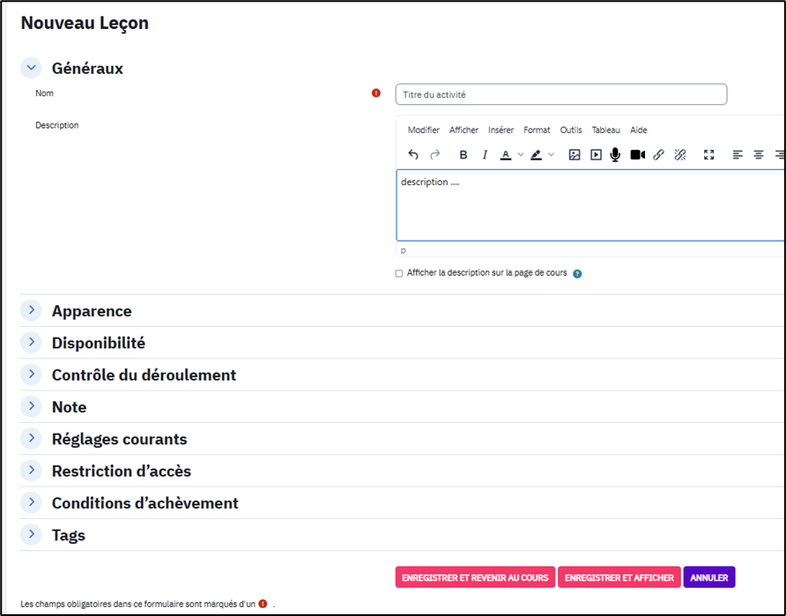
Task: Toggle italic formatting in the description editor
Action: coord(485,155)
